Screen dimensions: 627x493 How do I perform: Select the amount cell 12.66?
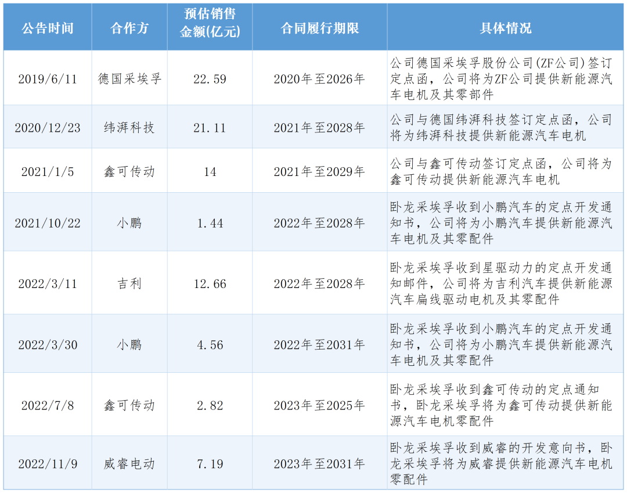pos(210,284)
